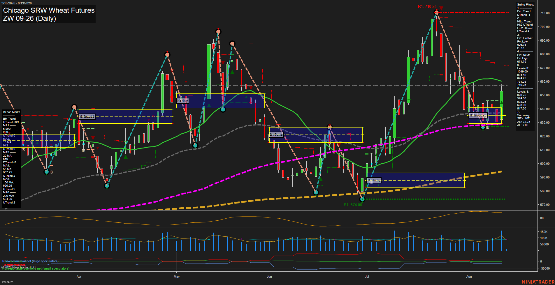Click the 570.00 price axis label
The width and height of the screenshot is (555, 285).
coord(545,205)
